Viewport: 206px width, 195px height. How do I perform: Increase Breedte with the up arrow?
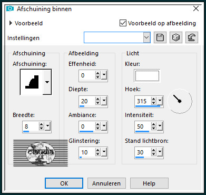(x=42, y=124)
